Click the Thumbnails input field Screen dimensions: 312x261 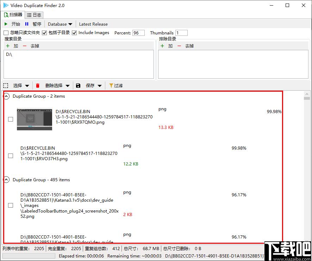point(181,33)
